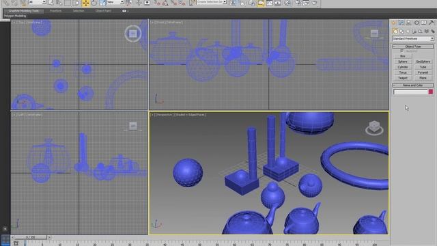Screen dimensions: 437x246
Task: Open Render Setup dialog
Action: point(298,3)
